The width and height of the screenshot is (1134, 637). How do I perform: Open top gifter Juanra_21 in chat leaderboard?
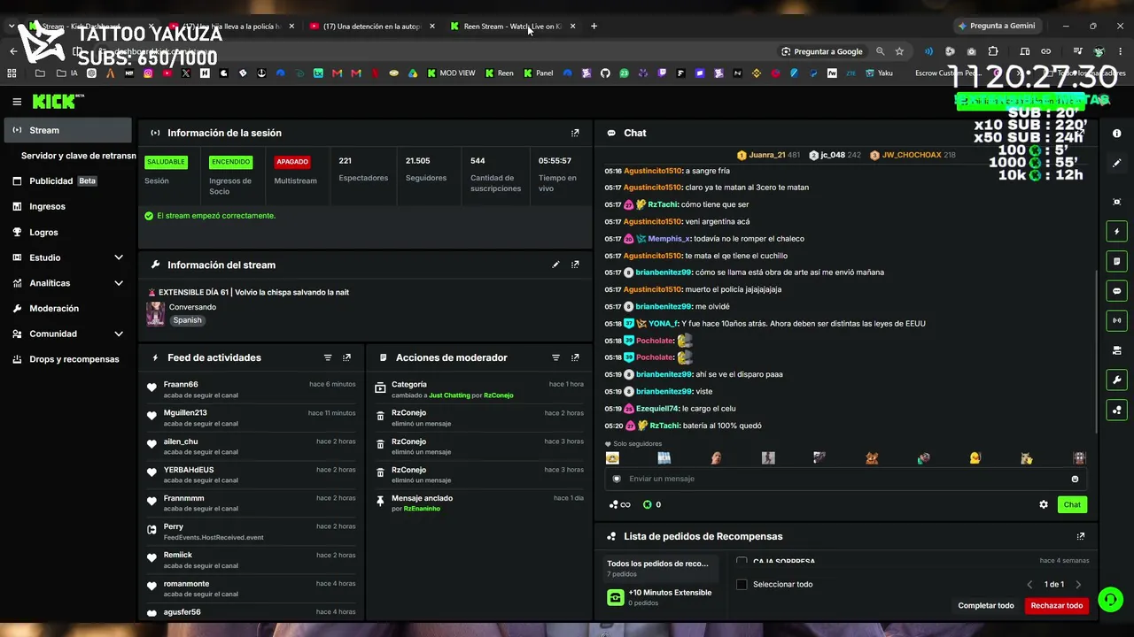coord(768,155)
